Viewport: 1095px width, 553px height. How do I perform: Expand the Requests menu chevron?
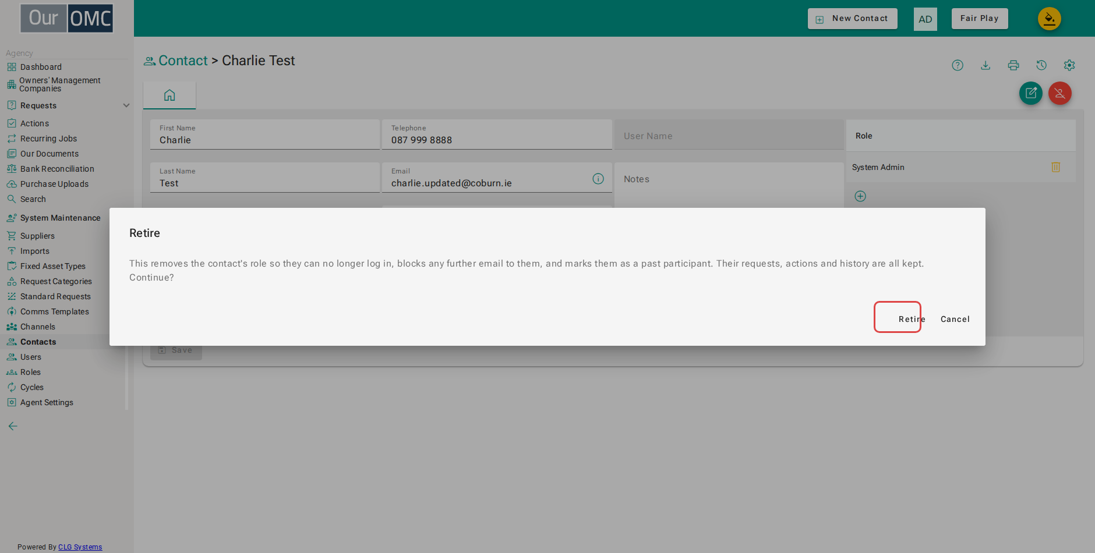(x=126, y=105)
